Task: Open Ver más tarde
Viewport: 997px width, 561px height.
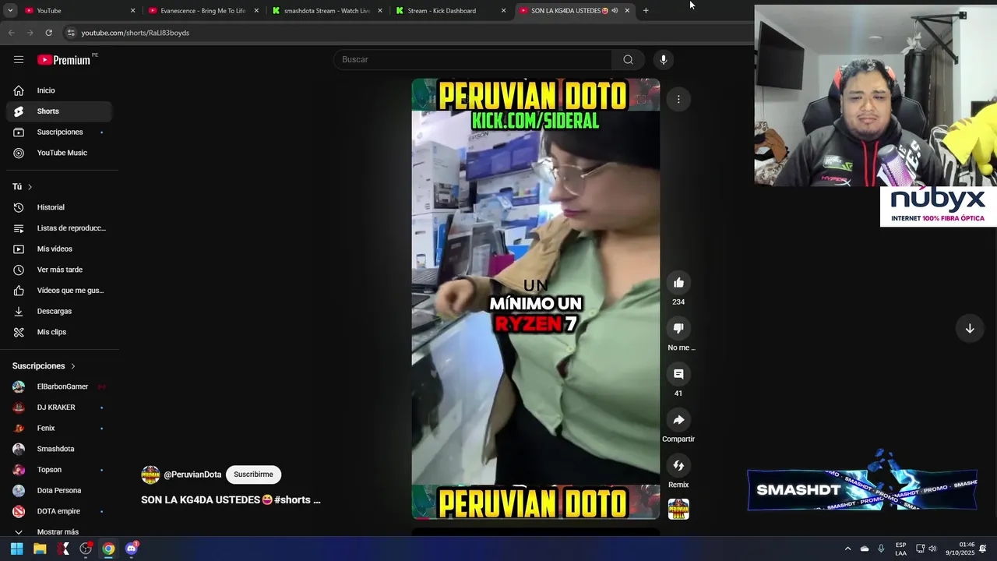Action: [59, 270]
